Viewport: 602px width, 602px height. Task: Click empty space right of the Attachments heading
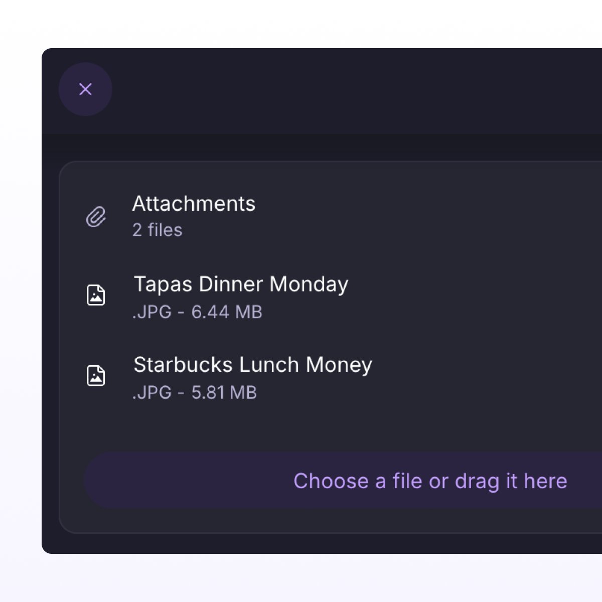coord(426,216)
